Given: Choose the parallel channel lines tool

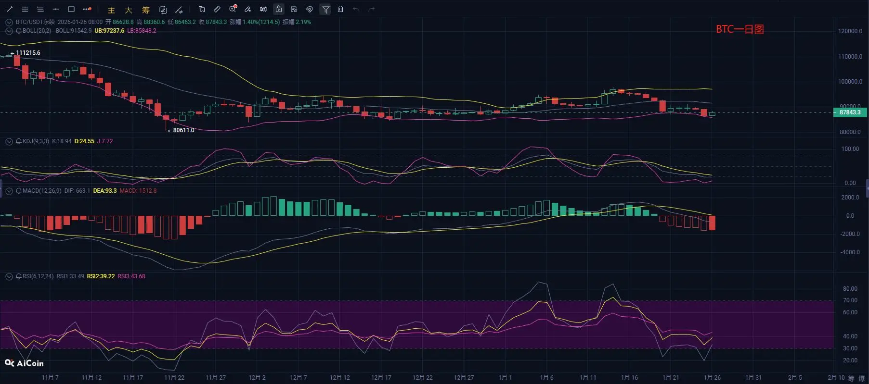Looking at the screenshot, I should 25,9.
